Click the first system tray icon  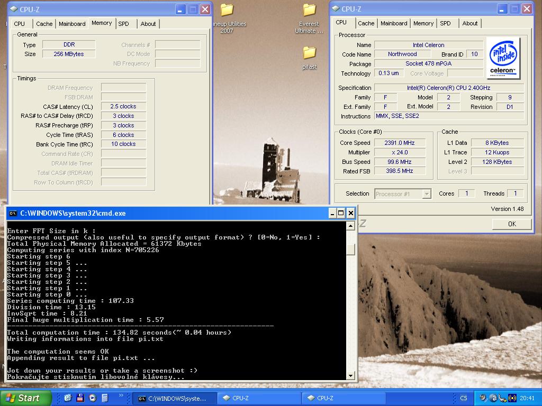tap(483, 398)
